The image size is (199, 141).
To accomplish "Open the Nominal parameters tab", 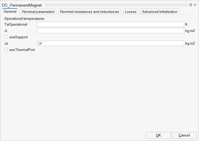I will (x=38, y=12).
